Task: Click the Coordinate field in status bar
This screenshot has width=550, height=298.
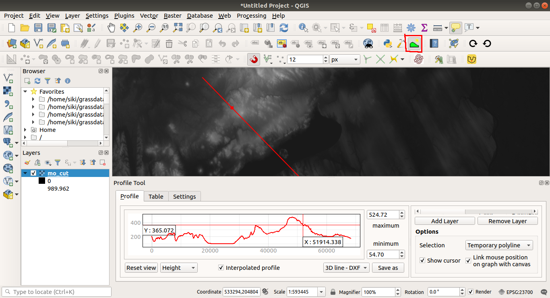Action: click(x=241, y=292)
